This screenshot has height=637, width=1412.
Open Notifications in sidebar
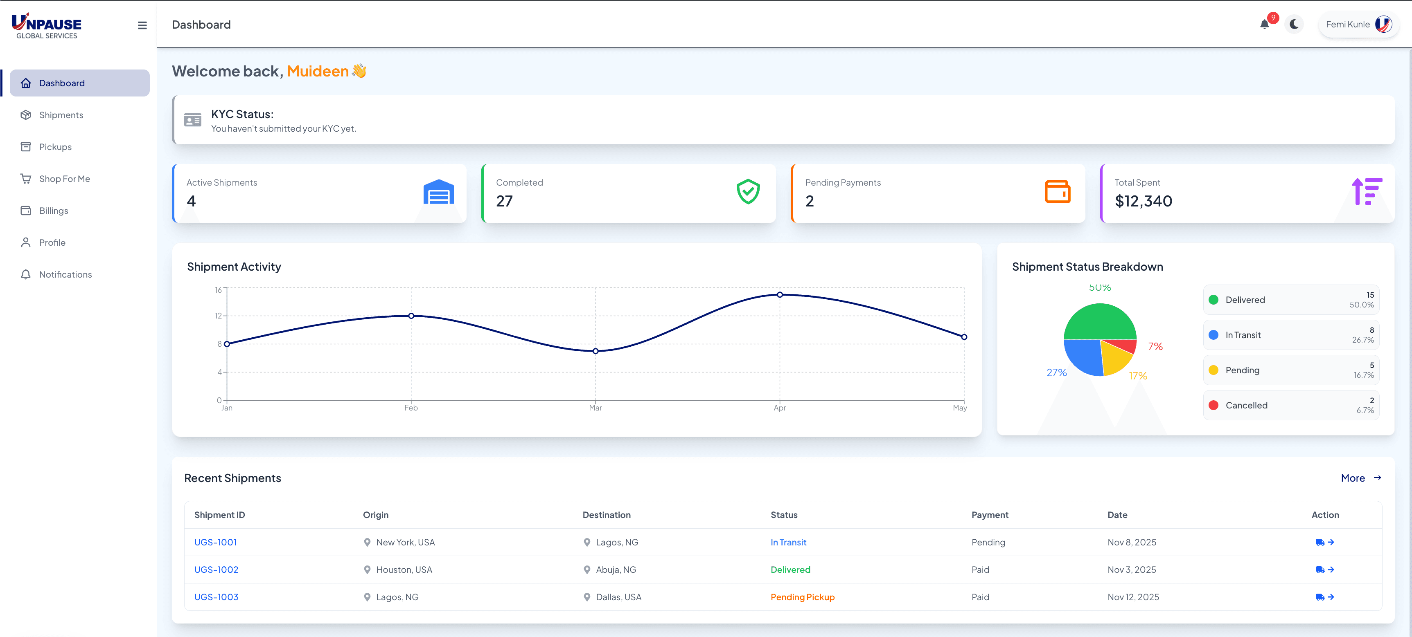[79, 274]
